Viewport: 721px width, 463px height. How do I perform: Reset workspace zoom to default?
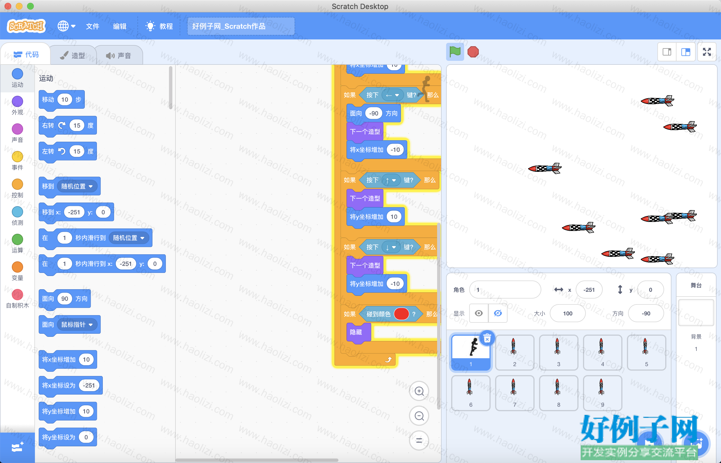pyautogui.click(x=419, y=441)
